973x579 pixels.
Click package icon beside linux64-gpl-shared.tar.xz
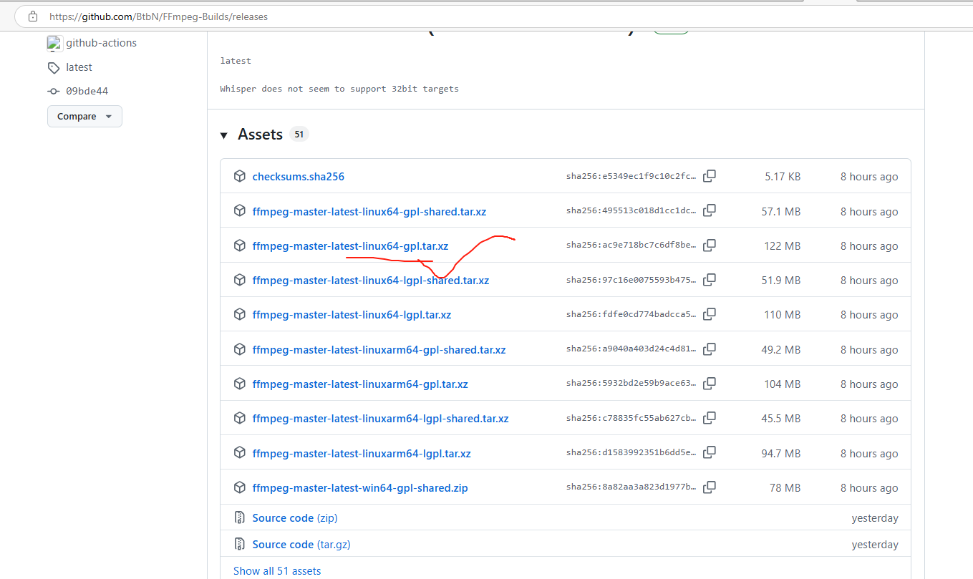coord(240,211)
